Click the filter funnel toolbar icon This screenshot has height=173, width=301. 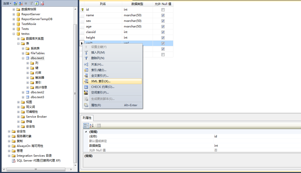(31, 3)
